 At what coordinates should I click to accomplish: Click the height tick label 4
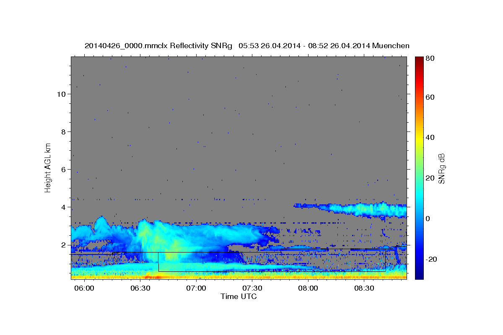coord(63,207)
